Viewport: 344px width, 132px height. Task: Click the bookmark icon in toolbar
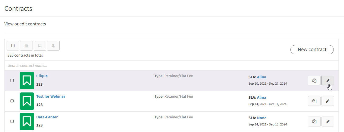[x=40, y=46]
